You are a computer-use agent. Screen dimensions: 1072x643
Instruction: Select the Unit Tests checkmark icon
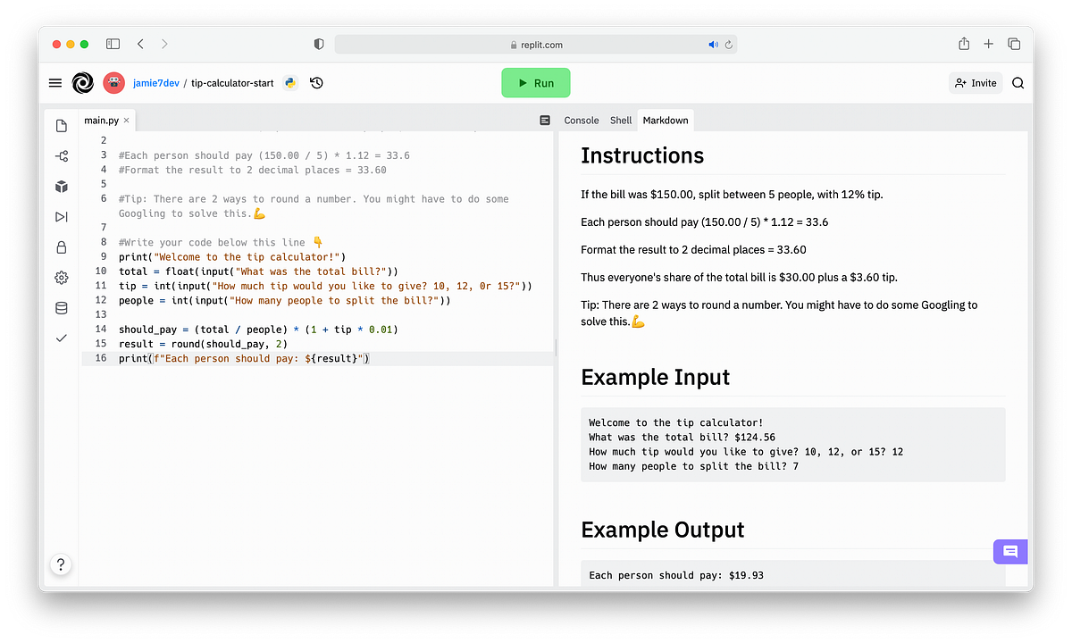tap(61, 338)
